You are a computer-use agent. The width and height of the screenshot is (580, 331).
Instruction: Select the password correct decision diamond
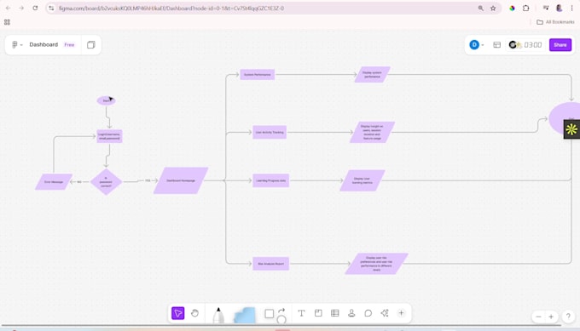pos(106,182)
